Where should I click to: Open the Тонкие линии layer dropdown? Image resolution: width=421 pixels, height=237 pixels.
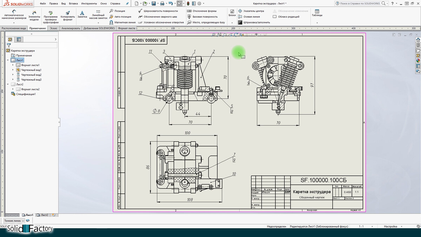point(23,220)
